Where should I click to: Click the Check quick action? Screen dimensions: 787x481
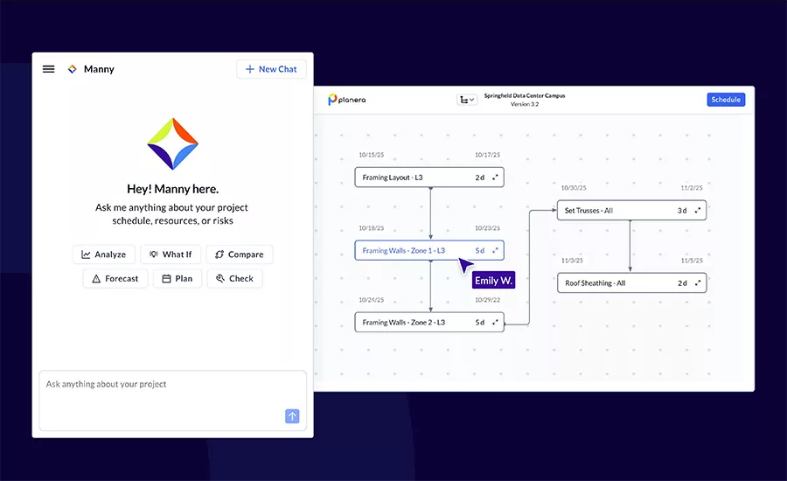(234, 279)
